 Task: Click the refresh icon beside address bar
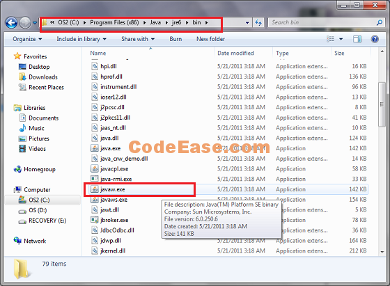point(258,23)
